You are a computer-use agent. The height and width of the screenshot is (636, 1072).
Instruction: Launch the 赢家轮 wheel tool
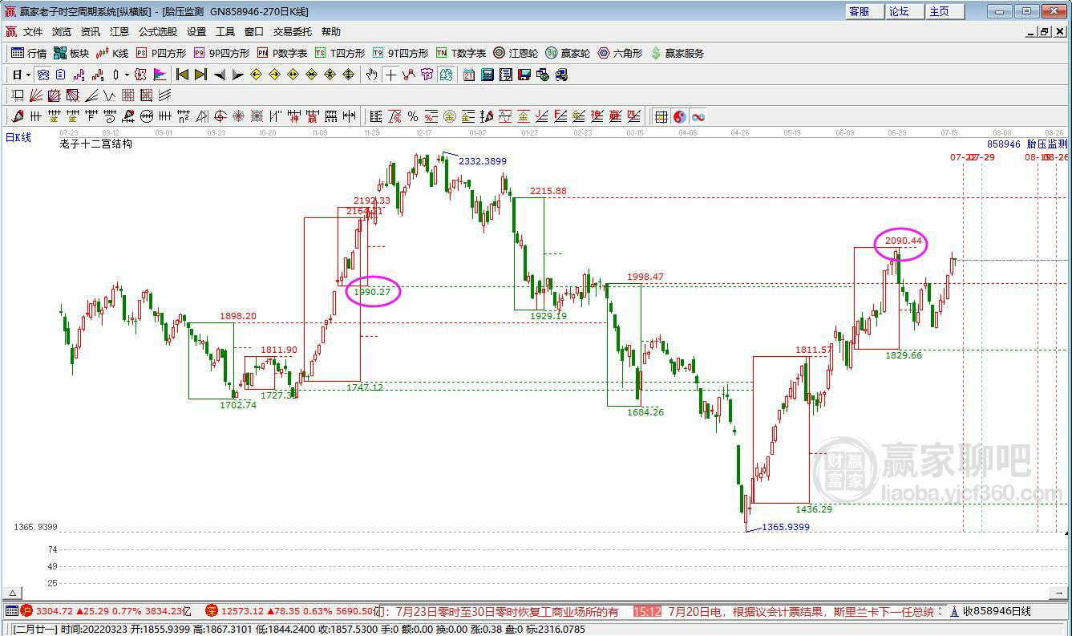568,53
